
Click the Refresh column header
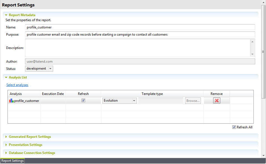tap(83, 94)
